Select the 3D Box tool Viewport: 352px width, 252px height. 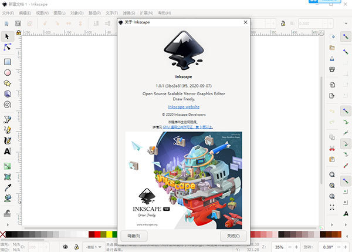point(8,94)
